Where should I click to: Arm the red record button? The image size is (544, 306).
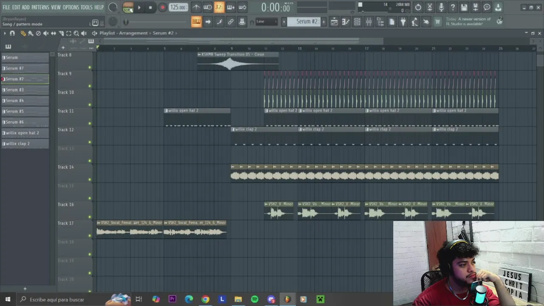click(x=162, y=7)
